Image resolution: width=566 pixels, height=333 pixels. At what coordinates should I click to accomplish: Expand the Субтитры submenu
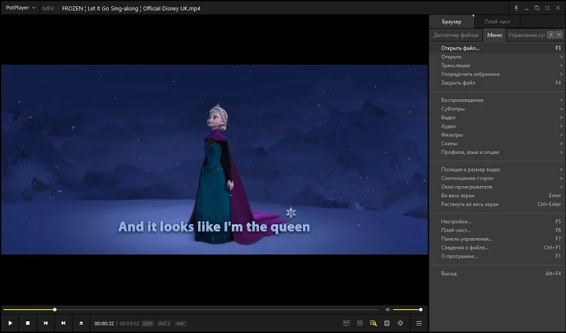pos(453,109)
